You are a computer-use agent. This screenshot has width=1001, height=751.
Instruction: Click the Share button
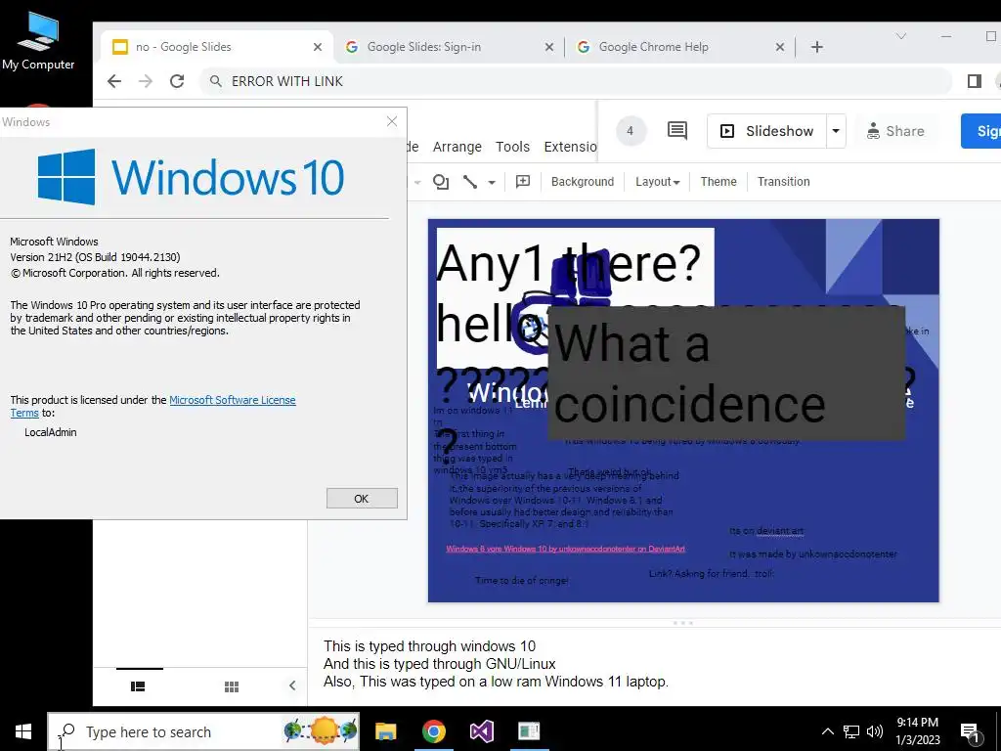click(895, 131)
